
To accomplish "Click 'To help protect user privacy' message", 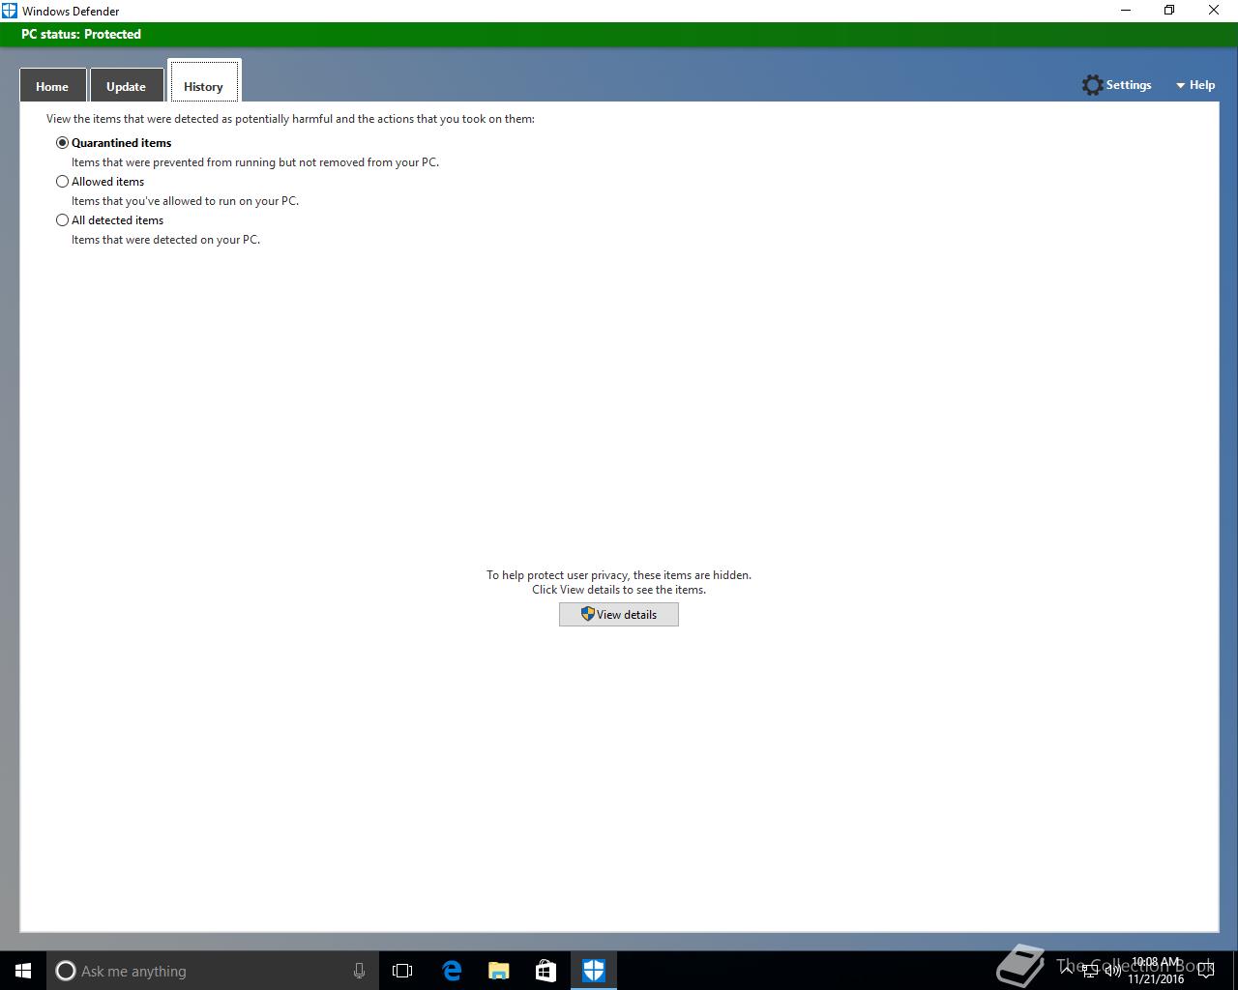I will [619, 575].
